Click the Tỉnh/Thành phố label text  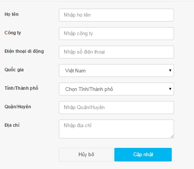click(x=22, y=88)
